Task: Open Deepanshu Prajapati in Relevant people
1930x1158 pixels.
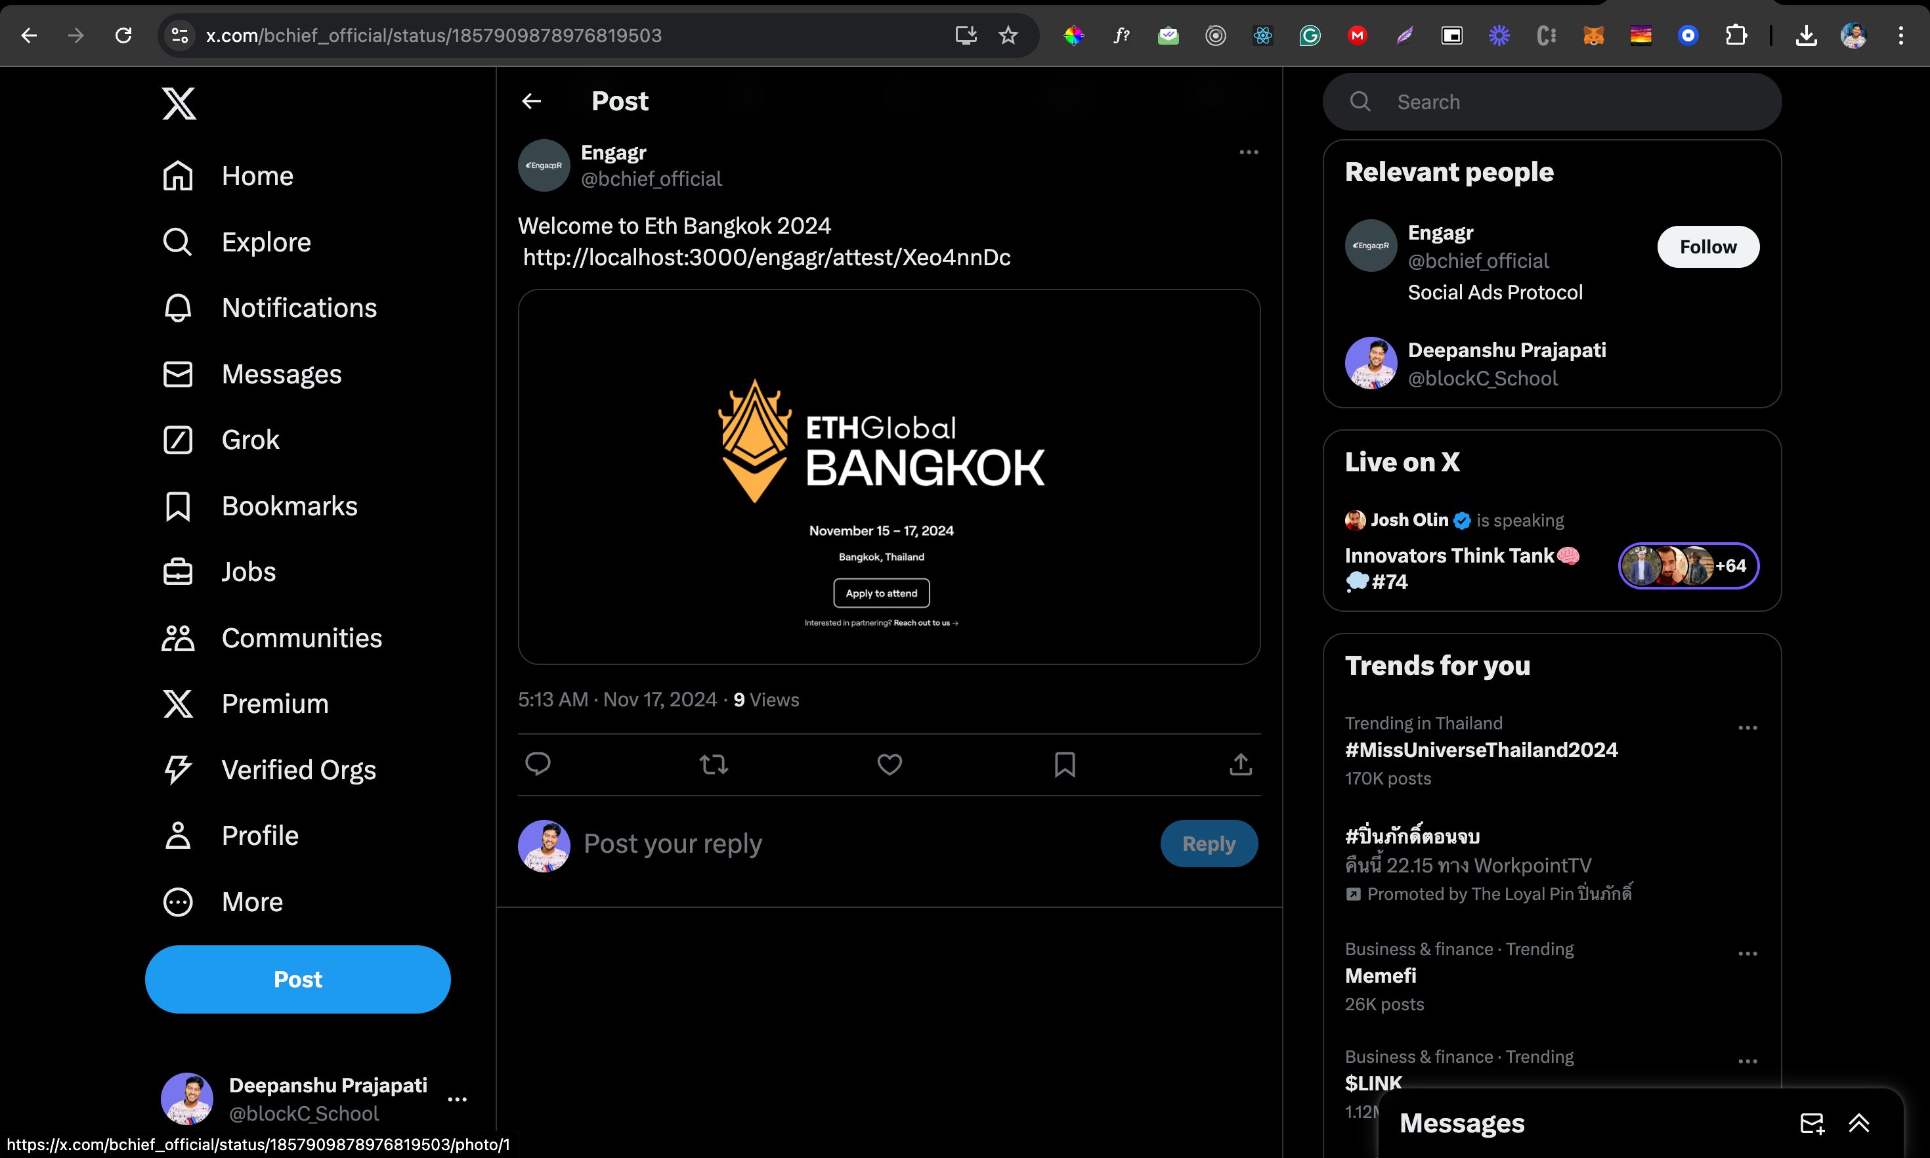Action: [1507, 351]
